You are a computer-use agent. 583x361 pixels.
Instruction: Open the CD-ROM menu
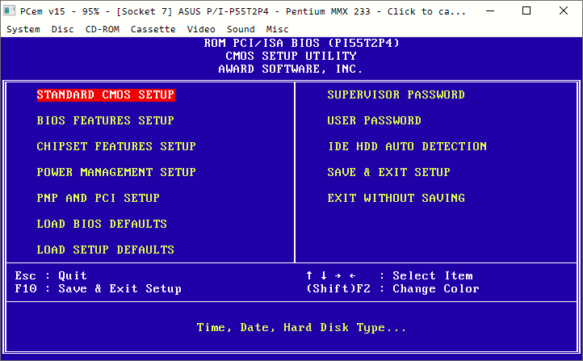tap(103, 29)
